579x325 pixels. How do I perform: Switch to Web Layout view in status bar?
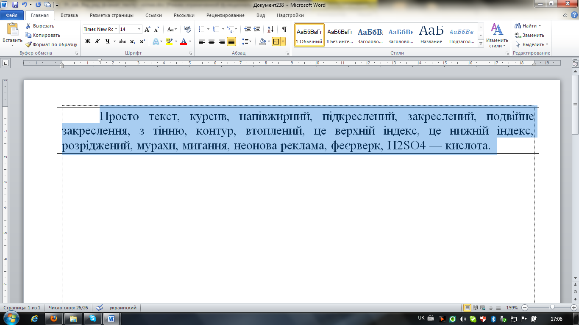(x=483, y=308)
